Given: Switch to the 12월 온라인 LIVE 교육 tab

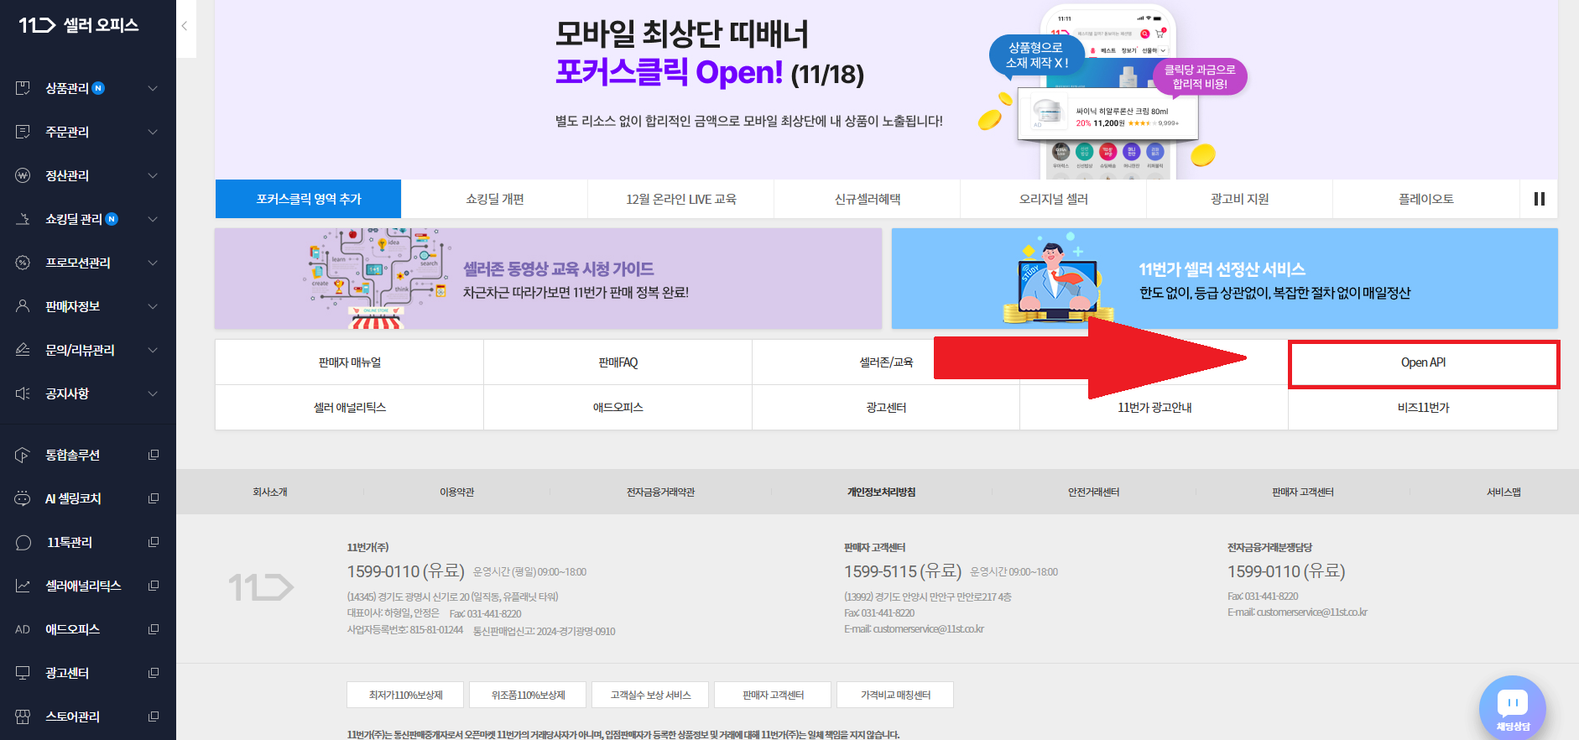Looking at the screenshot, I should coord(681,199).
